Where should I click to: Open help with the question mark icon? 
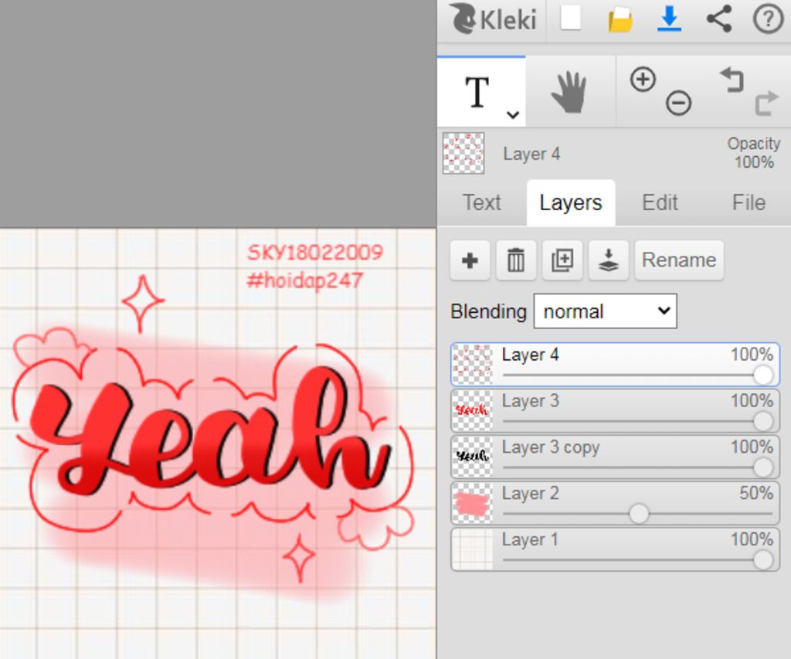[x=768, y=19]
